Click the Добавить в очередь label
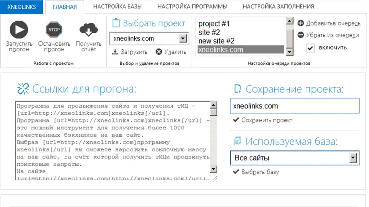This screenshot has width=369, height=207. pos(333,24)
